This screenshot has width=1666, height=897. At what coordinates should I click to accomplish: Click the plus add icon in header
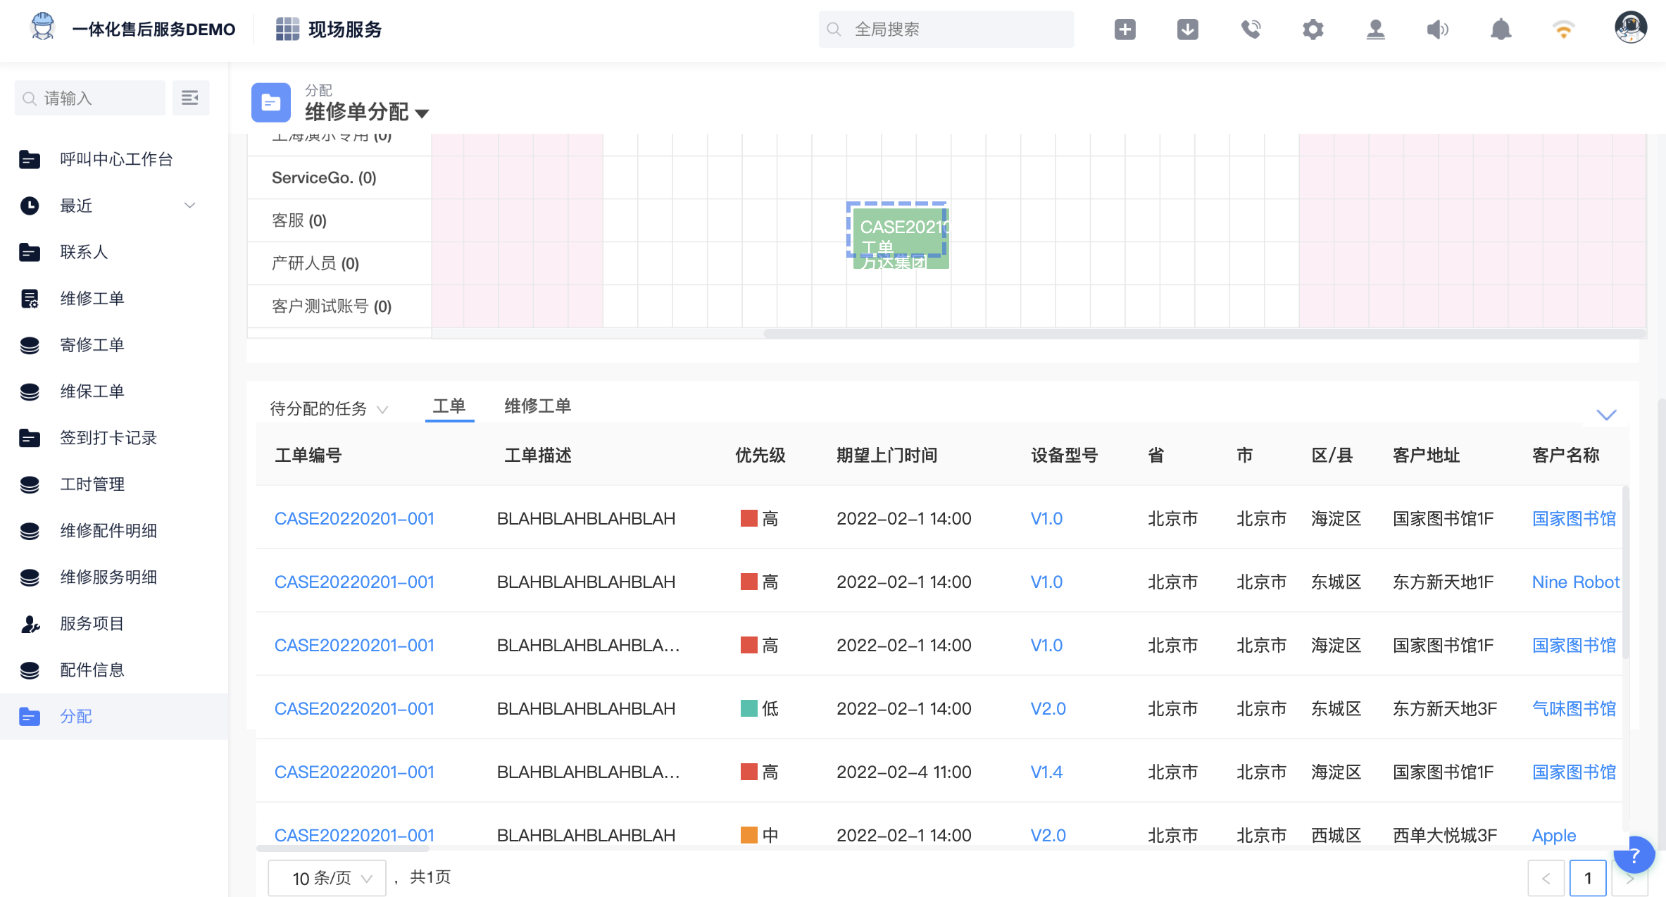(1125, 30)
